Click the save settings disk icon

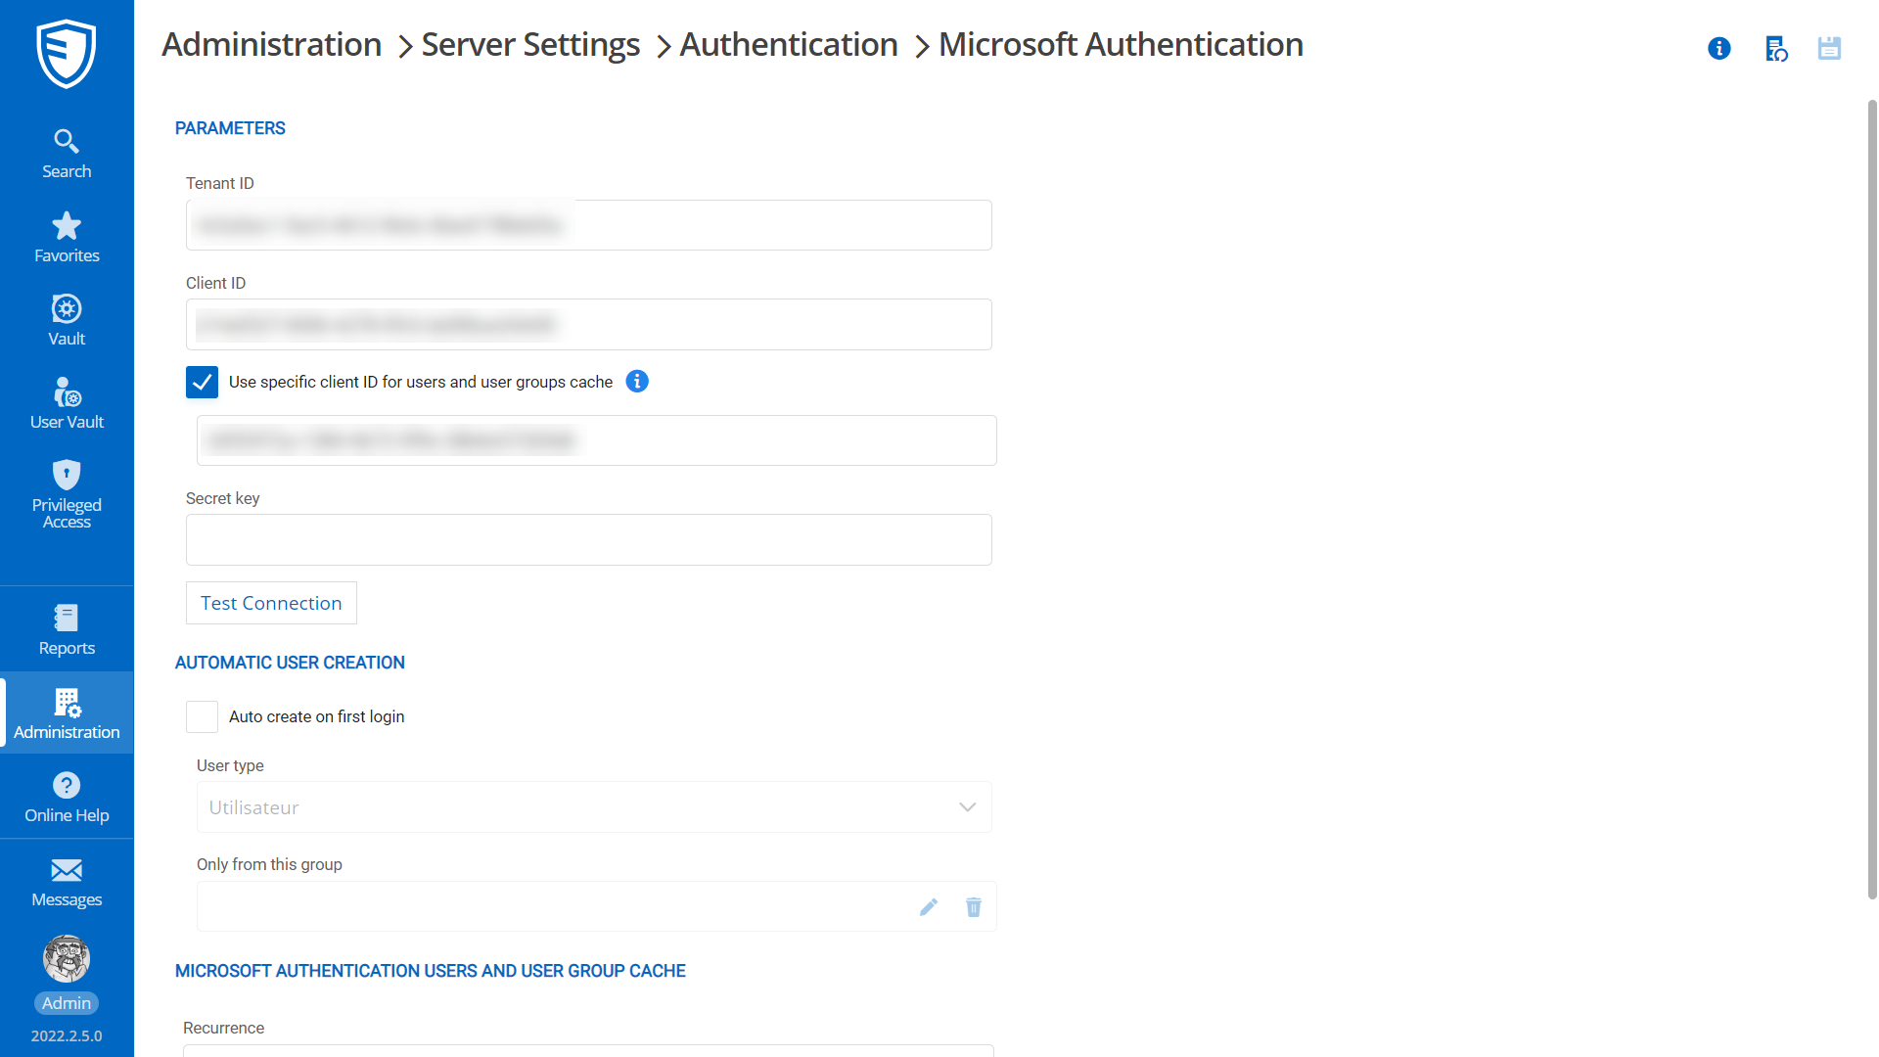[1829, 48]
